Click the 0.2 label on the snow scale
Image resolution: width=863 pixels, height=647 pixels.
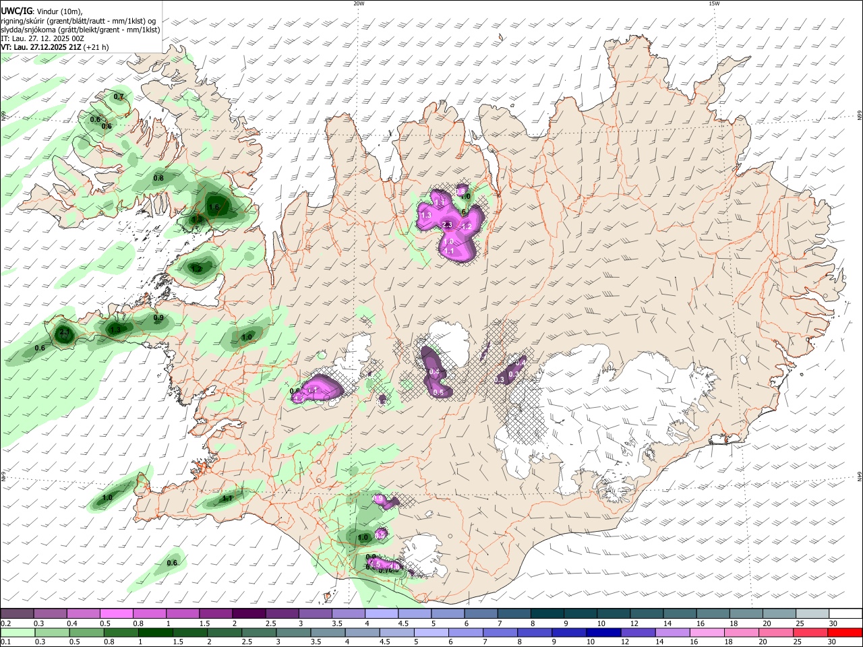6,623
